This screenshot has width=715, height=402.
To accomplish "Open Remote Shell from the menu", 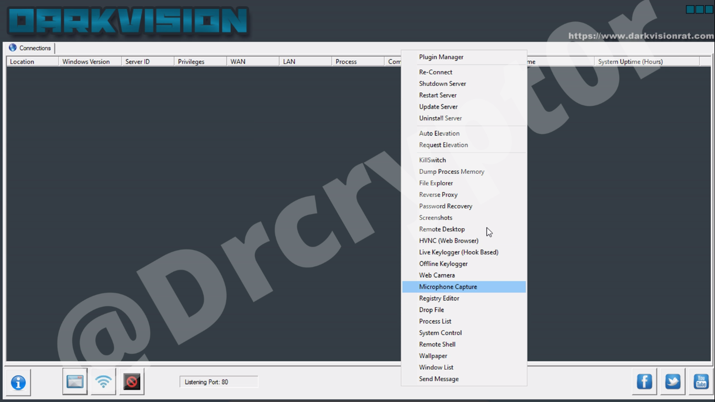I will pos(464,344).
